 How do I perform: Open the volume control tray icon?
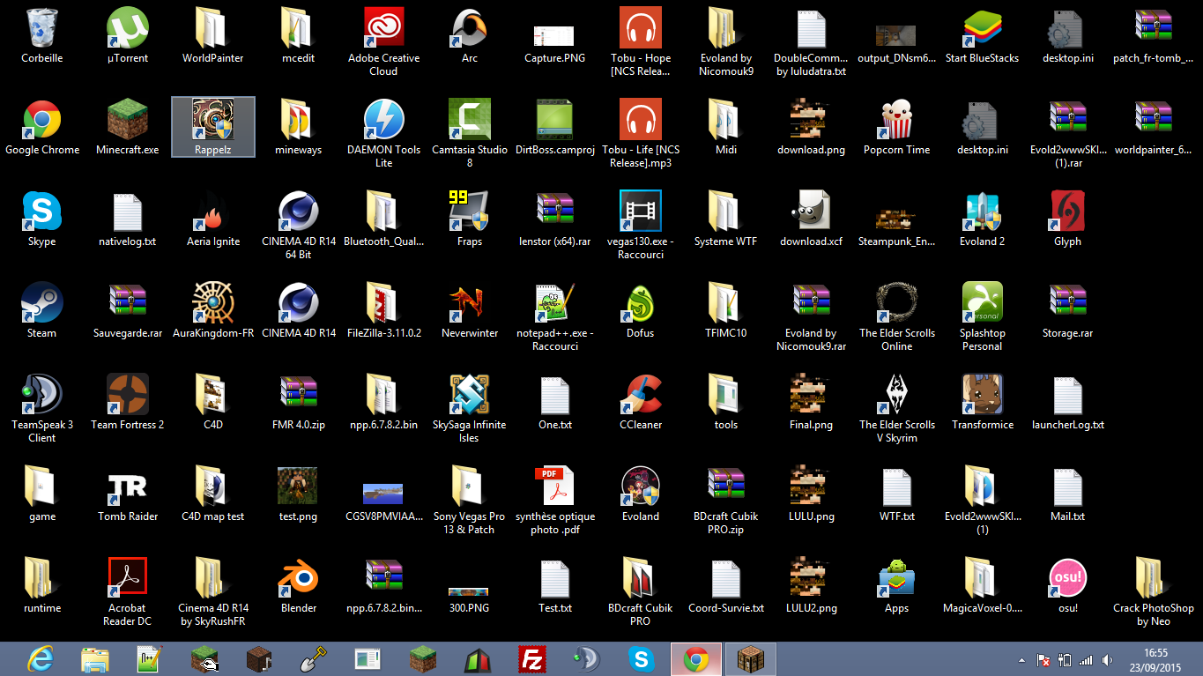point(1107,660)
